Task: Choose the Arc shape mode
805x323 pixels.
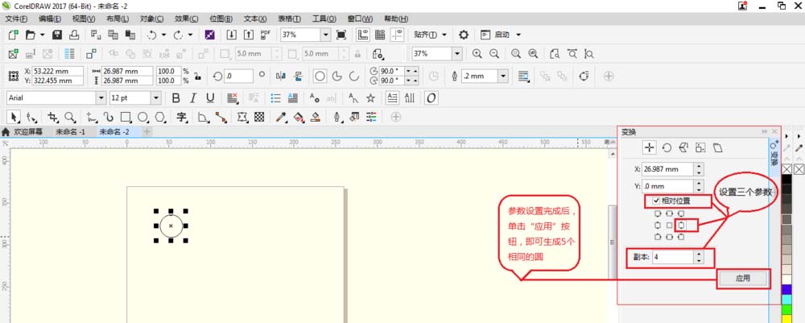Action: click(353, 76)
